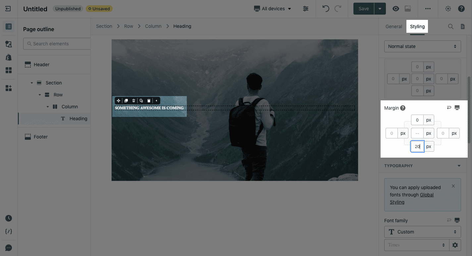Click the document icon in styling panel

(x=463, y=26)
